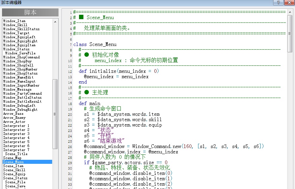This screenshot has width=295, height=189.
Task: Click highlighted Scene_Menu script entry
Action: click(x=28, y=162)
